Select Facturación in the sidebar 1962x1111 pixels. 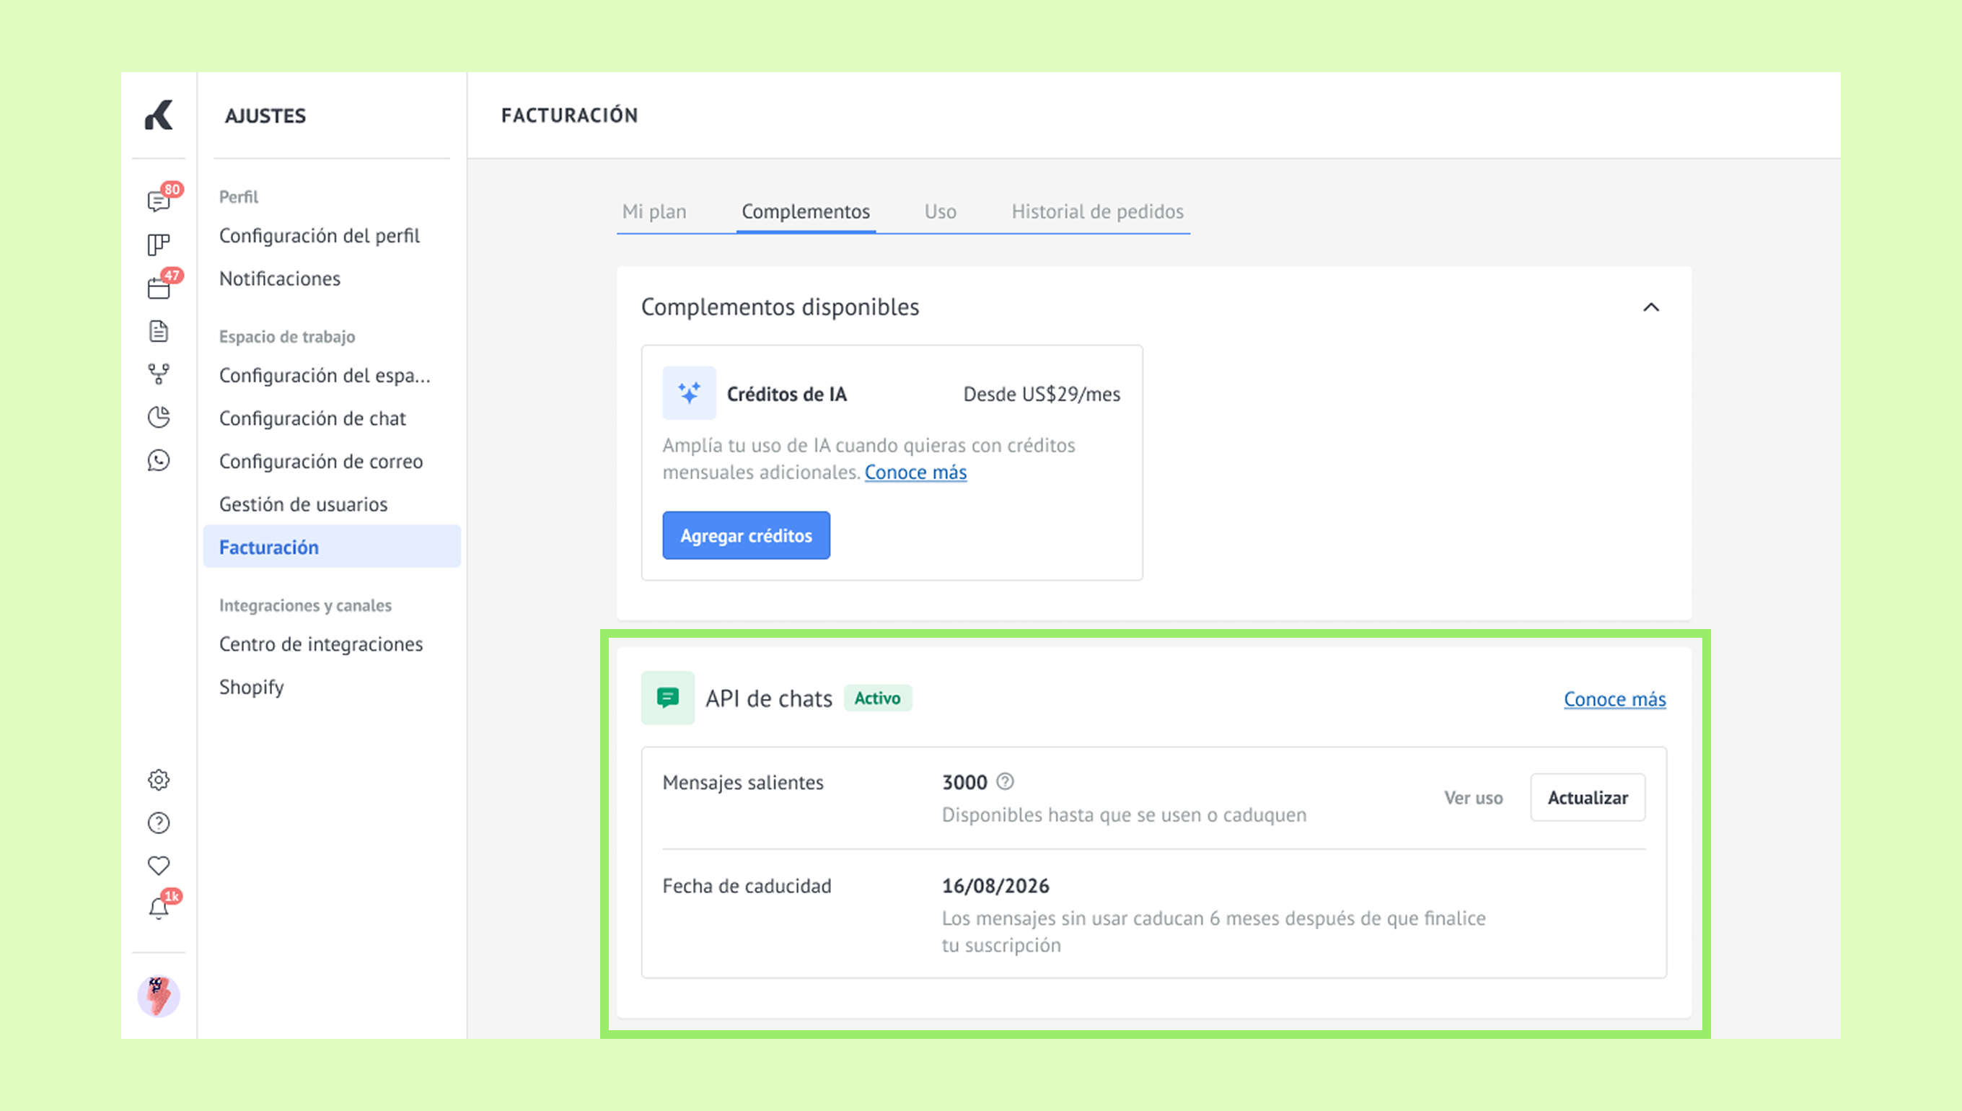pyautogui.click(x=332, y=547)
